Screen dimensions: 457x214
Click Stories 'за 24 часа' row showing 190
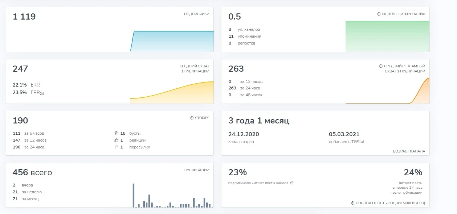(x=28, y=147)
